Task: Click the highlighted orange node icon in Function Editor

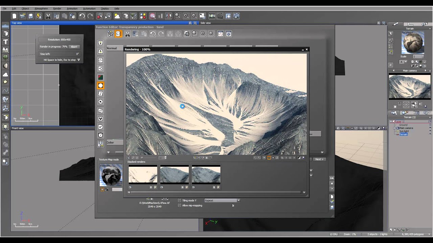Action: click(118, 34)
